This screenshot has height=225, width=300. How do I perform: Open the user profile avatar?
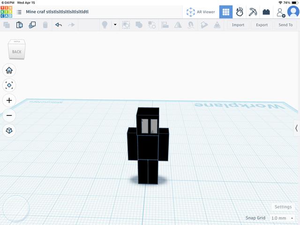point(293,12)
